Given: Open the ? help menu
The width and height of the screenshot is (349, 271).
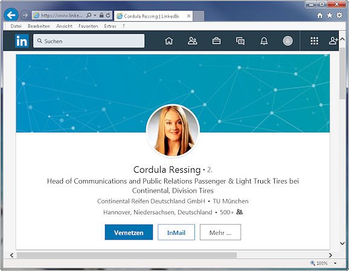Looking at the screenshot, I should pyautogui.click(x=124, y=26).
